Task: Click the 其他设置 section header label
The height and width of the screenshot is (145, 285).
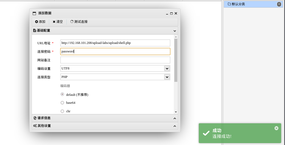Action: pos(44,126)
